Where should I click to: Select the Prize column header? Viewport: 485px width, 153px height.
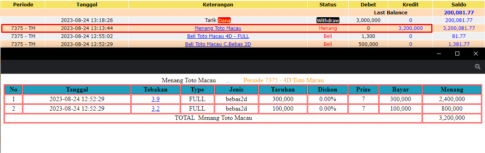[363, 89]
